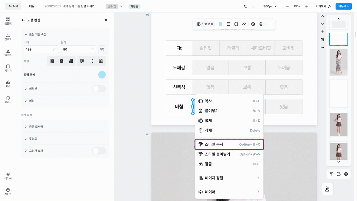The image size is (357, 201).
Task: Click the duplicate icon in floating toolbar
Action: coord(253,24)
